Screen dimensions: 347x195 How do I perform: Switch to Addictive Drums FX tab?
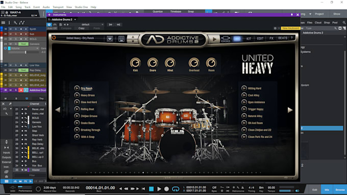click(x=271, y=38)
